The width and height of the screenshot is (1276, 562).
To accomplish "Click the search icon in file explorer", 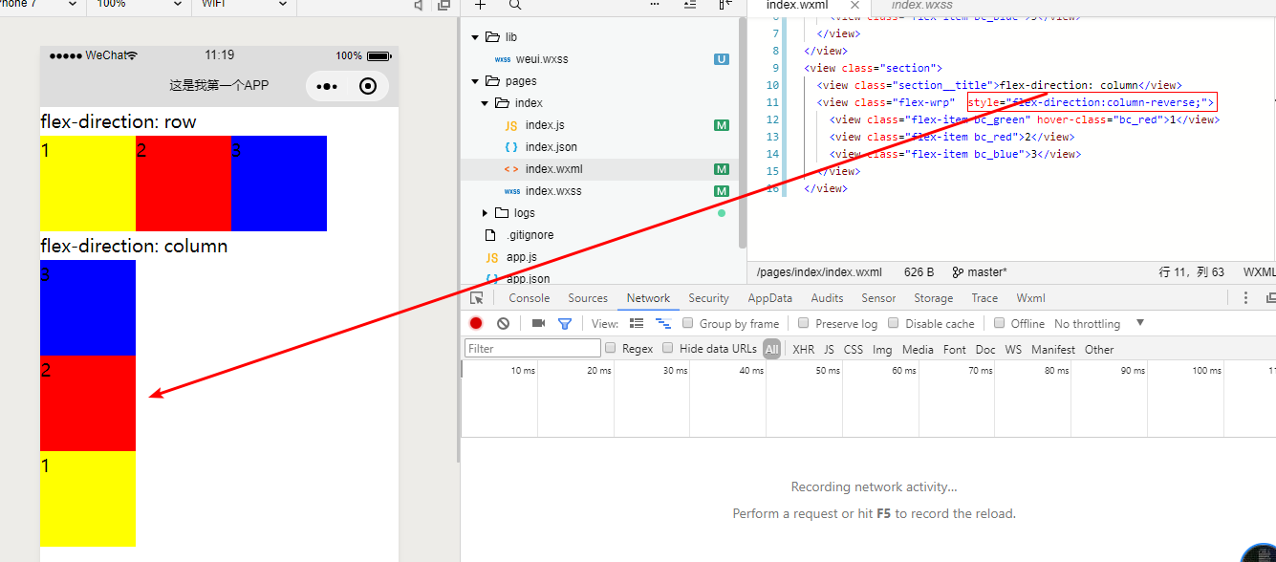I will point(515,5).
